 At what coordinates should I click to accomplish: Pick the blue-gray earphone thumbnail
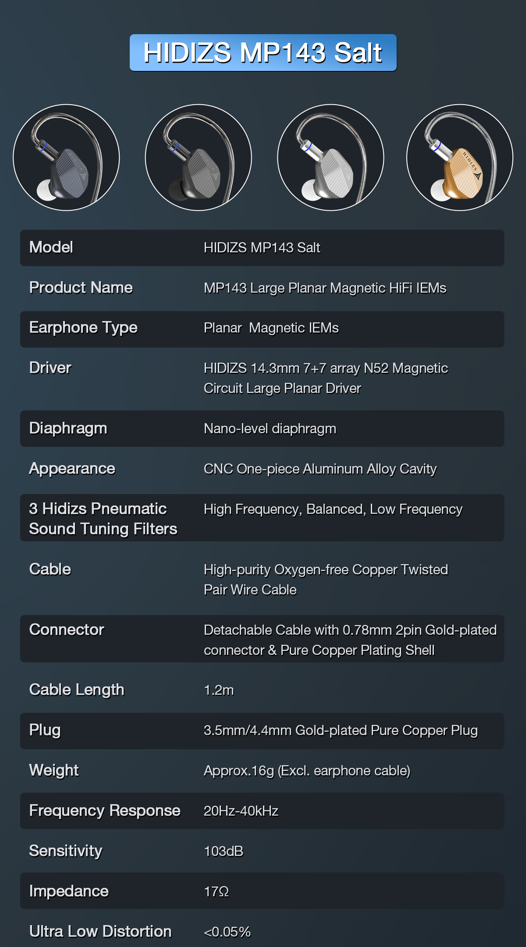click(x=66, y=158)
